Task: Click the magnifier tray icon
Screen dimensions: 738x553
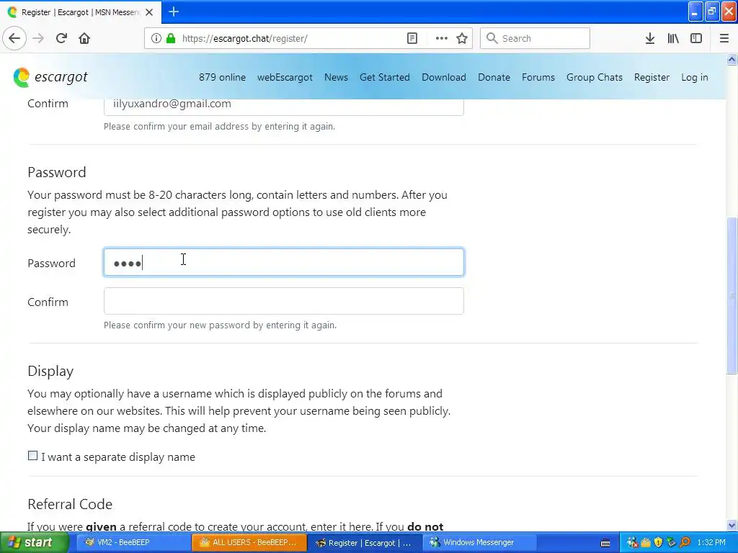Action: click(685, 542)
